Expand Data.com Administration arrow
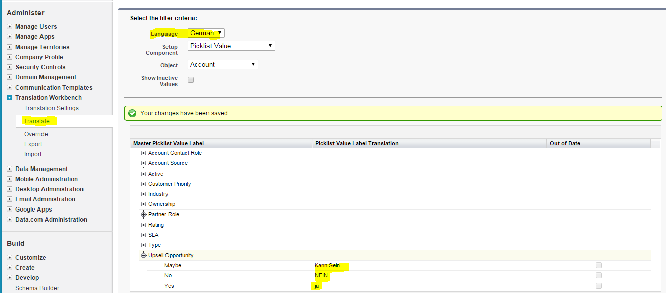The width and height of the screenshot is (666, 293). [x=10, y=220]
